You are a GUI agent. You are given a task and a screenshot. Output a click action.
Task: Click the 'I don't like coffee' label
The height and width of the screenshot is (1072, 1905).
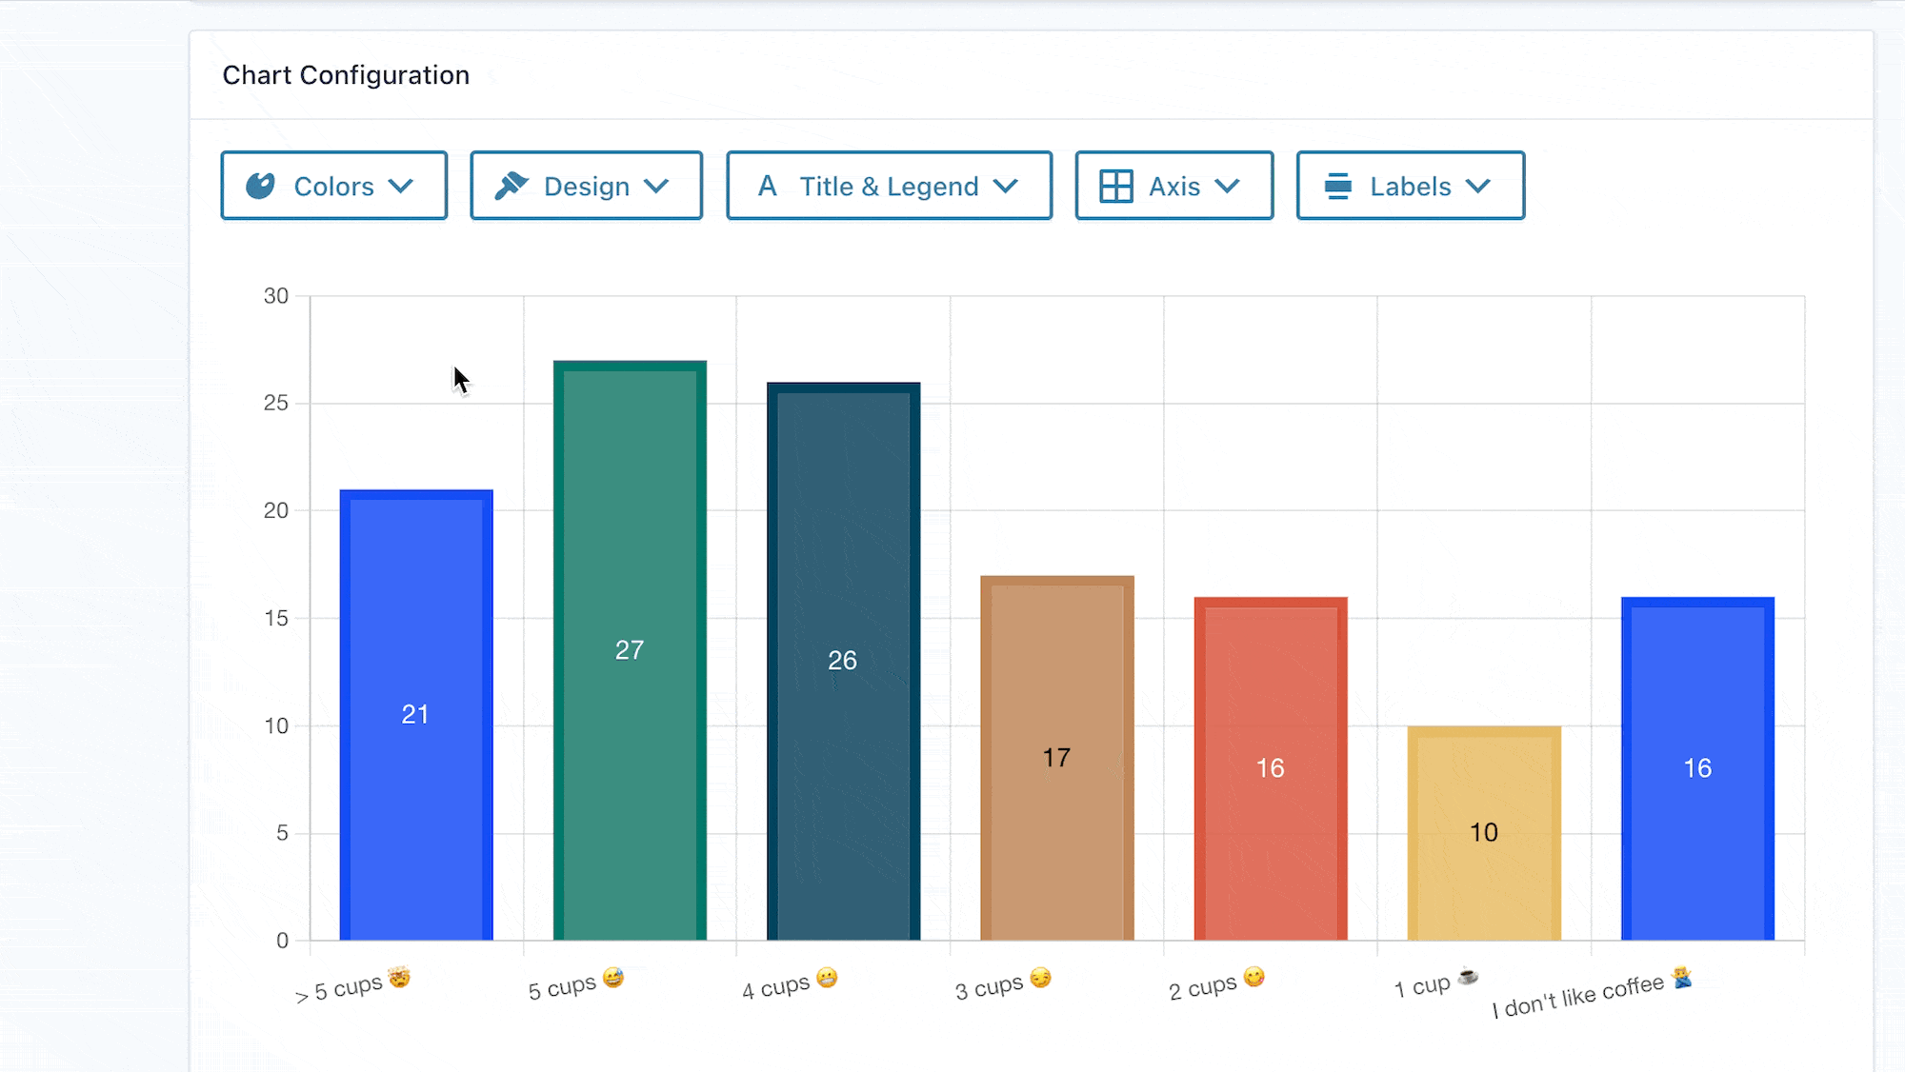coord(1593,994)
